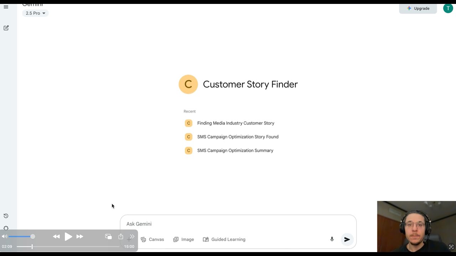Open the account avatar labeled T
456x256 pixels.
click(x=448, y=9)
